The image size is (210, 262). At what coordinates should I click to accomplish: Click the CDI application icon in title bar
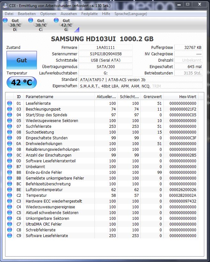point(5,6)
